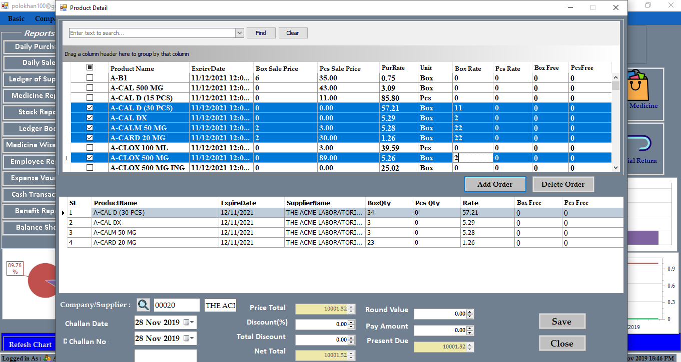
Task: Click the main window restore icon
Action: click(x=648, y=5)
